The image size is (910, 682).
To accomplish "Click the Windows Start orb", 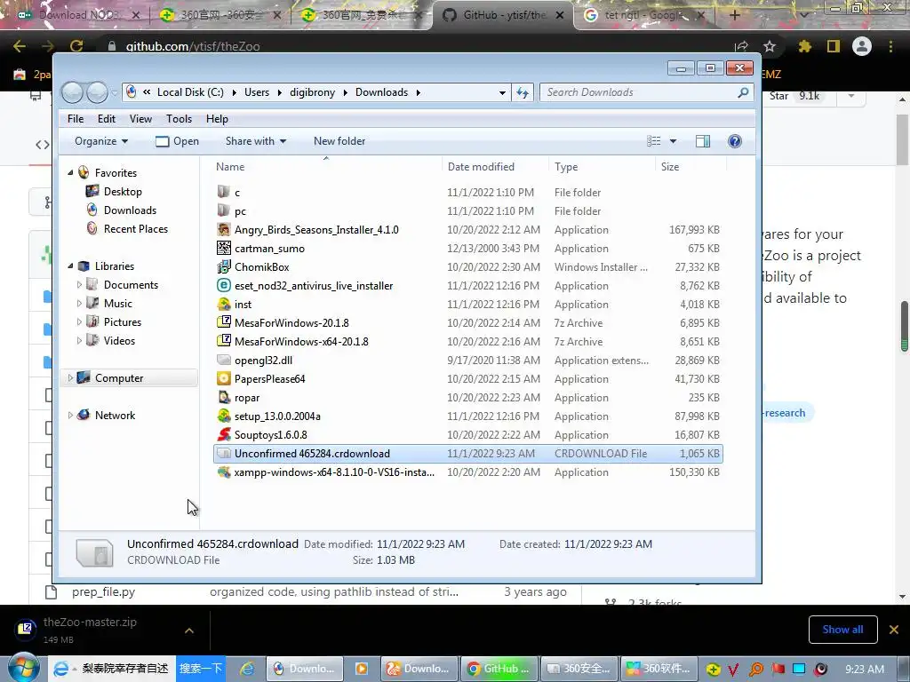I will [23, 668].
